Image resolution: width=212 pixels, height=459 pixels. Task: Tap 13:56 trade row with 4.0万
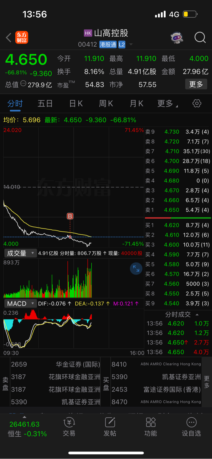tap(178, 352)
